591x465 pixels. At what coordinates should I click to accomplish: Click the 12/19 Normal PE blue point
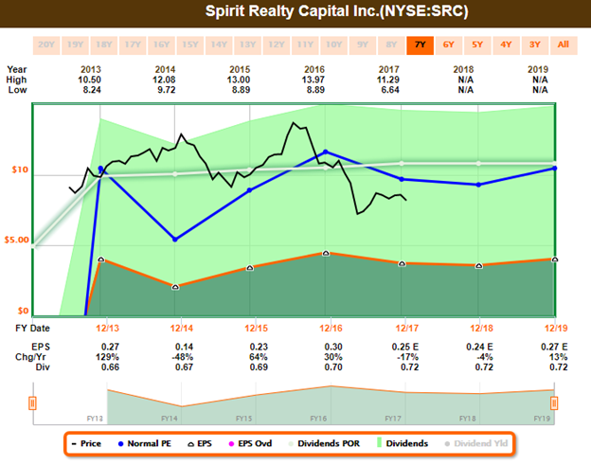tap(555, 168)
